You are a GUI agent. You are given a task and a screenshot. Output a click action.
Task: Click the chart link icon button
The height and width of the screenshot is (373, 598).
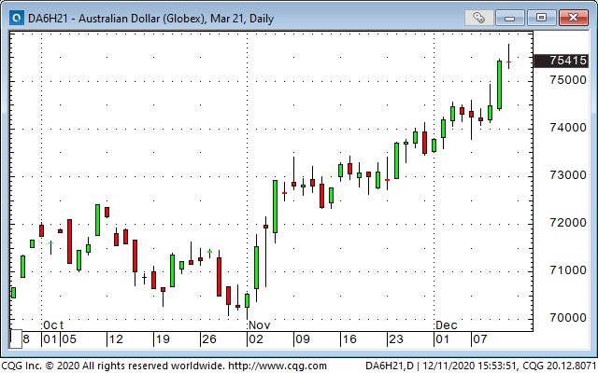(479, 18)
